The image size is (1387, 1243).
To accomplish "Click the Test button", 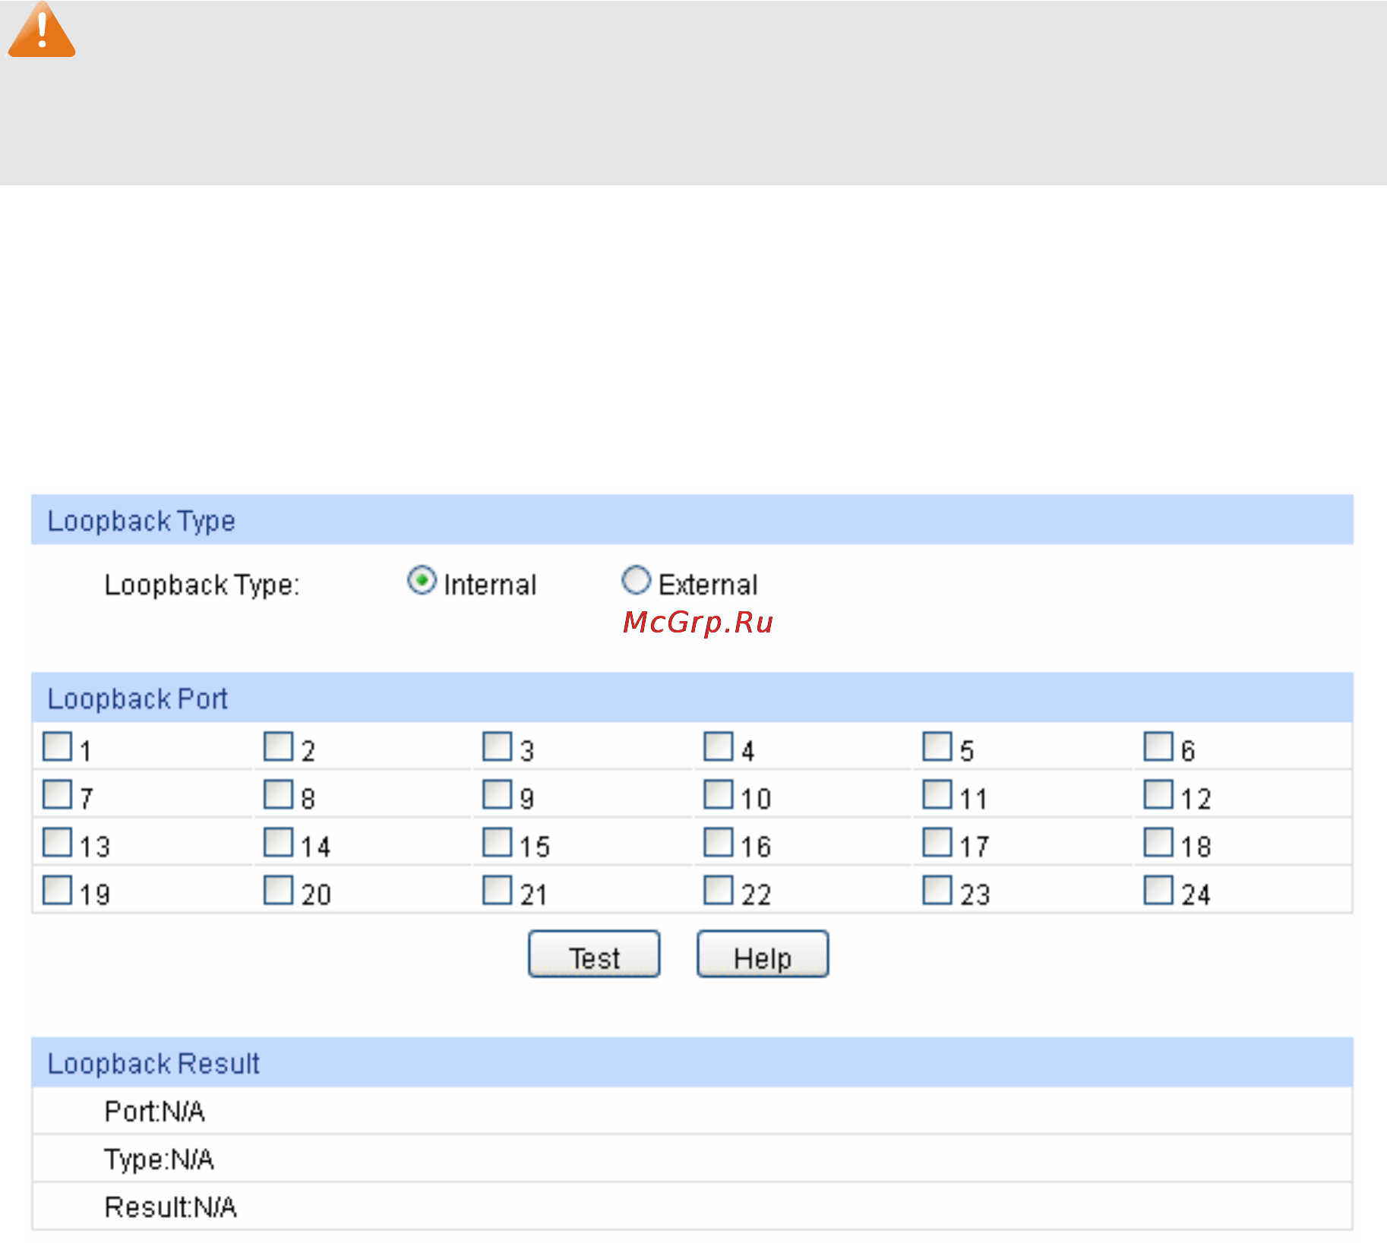I will tap(594, 954).
